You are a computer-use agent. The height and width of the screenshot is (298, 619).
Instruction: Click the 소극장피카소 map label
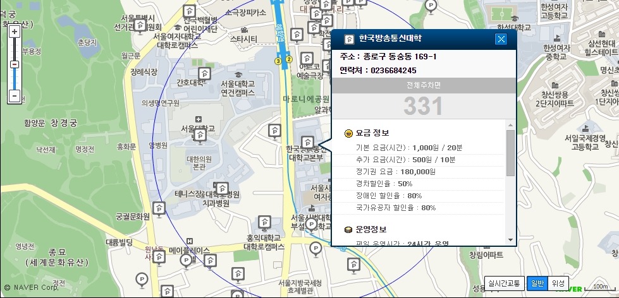click(x=245, y=13)
